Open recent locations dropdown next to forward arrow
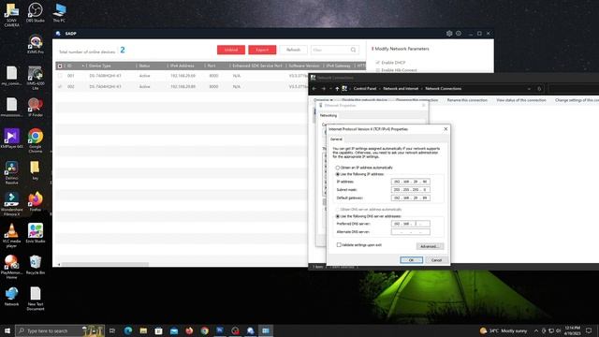Image resolution: width=599 pixels, height=337 pixels. [330, 89]
